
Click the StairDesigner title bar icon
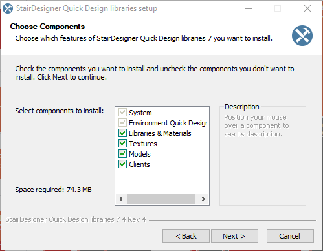[x=8, y=8]
